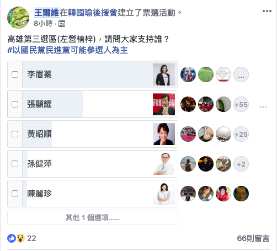Screen dimensions: 277x251
Task: Open 王爾維's profile avatar
Action: click(18, 18)
